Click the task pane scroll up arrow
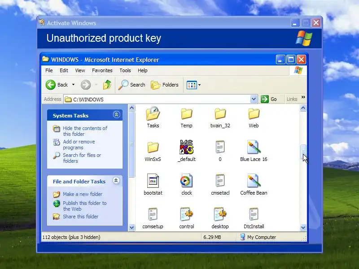The width and height of the screenshot is (359, 269). (131, 108)
